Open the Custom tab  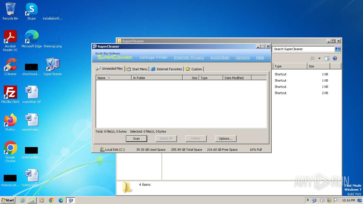click(x=194, y=69)
